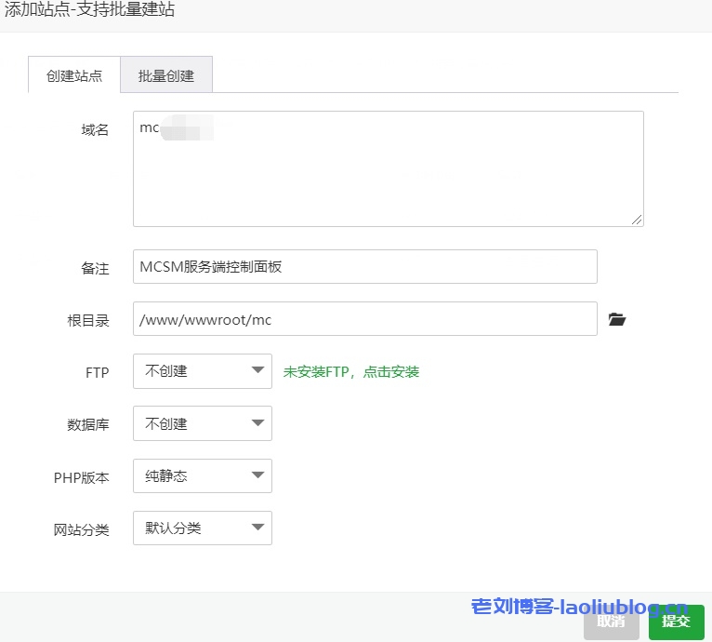The width and height of the screenshot is (712, 642).
Task: Switch to the 批量创建 tab
Action: 166,75
